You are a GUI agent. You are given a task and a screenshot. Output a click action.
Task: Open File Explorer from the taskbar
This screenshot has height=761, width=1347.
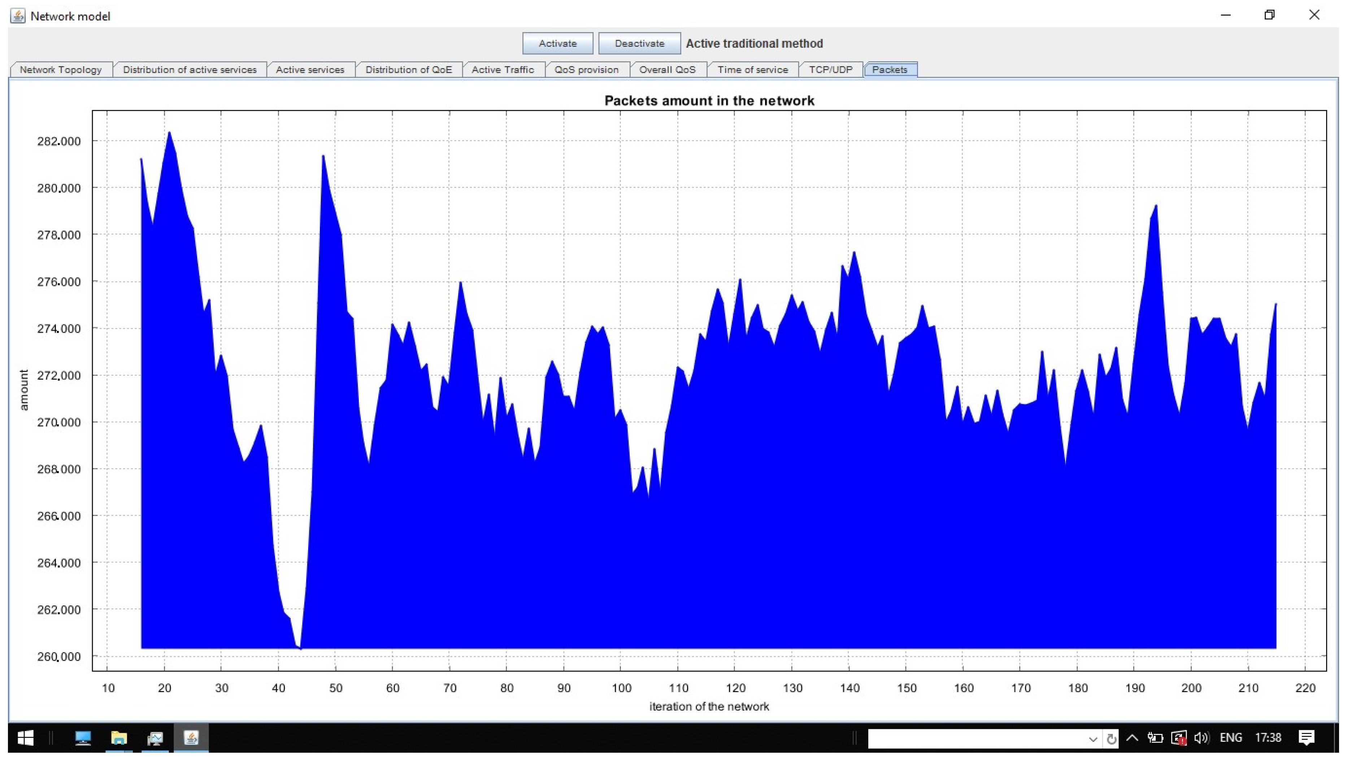coord(119,738)
